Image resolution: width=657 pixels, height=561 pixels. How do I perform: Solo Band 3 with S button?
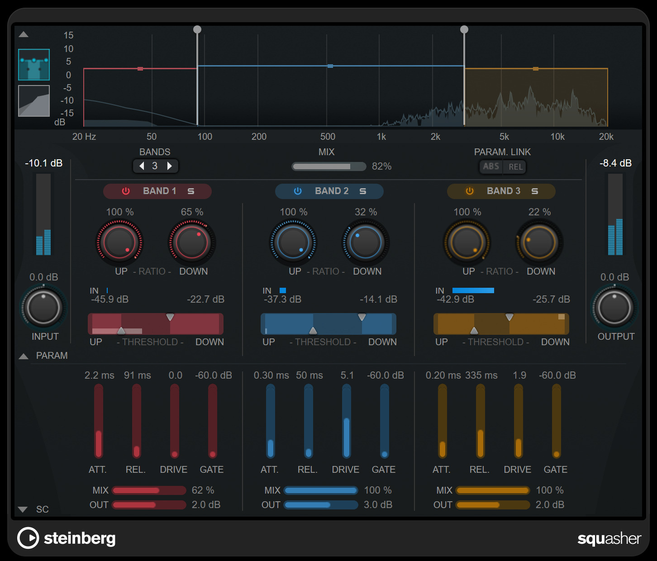(x=535, y=191)
